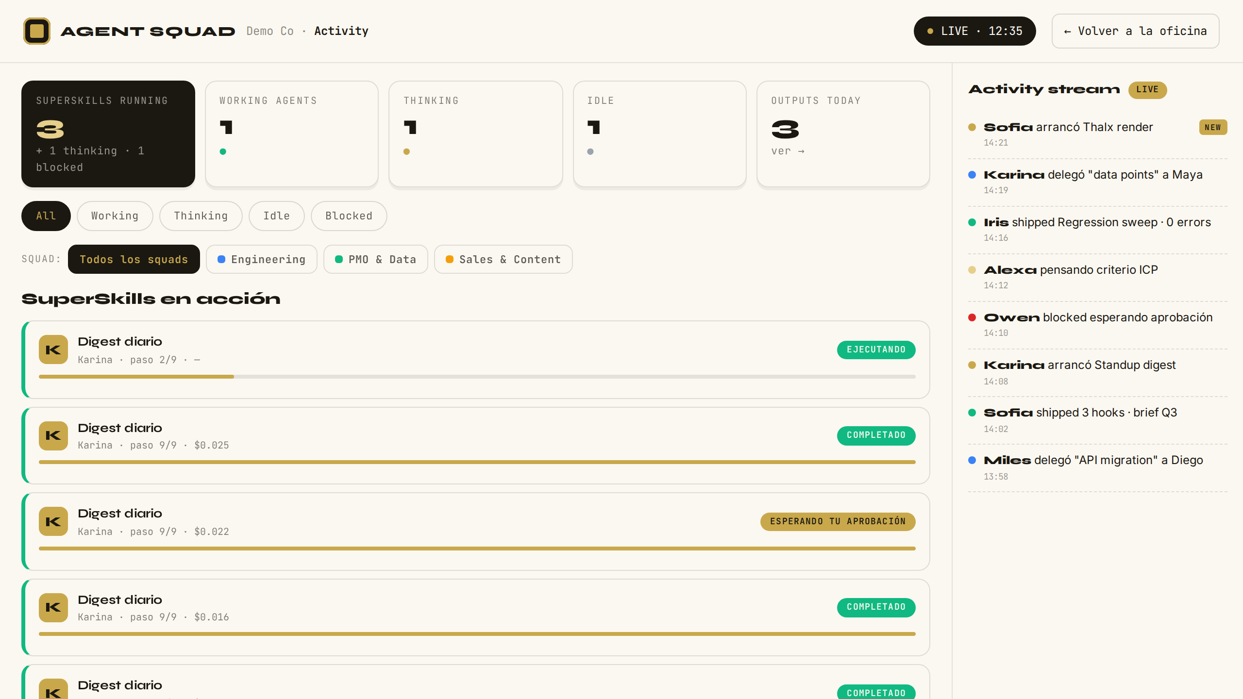This screenshot has height=699, width=1243.
Task: Click the NEW badge on Sofia's entry
Action: pos(1213,127)
